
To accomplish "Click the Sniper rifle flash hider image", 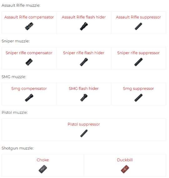I will click(84, 62).
